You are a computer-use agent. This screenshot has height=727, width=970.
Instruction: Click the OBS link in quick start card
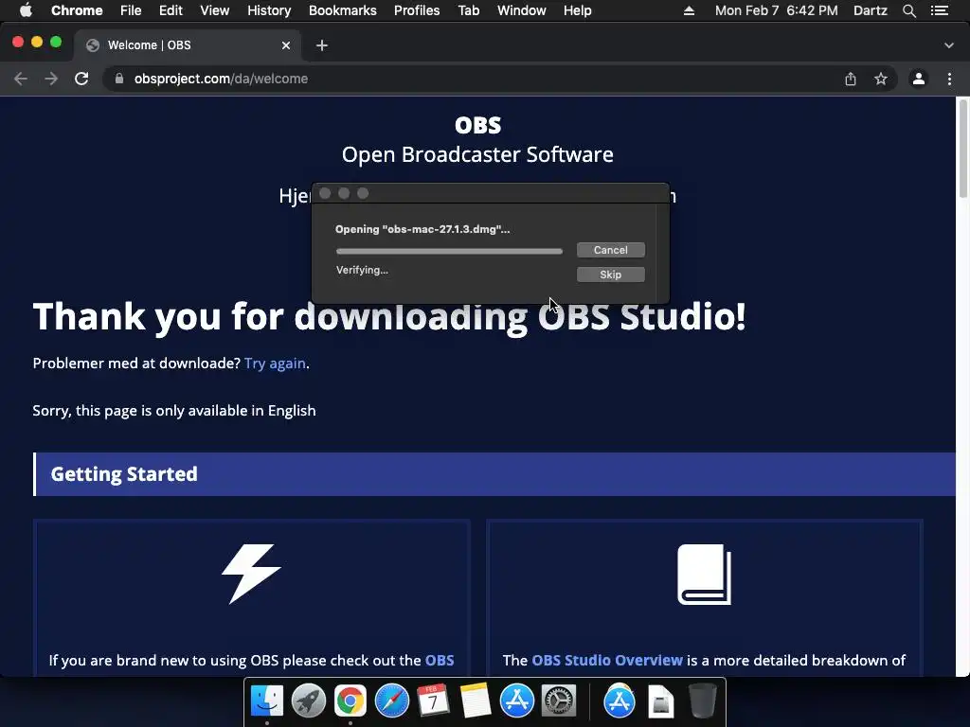tap(440, 660)
